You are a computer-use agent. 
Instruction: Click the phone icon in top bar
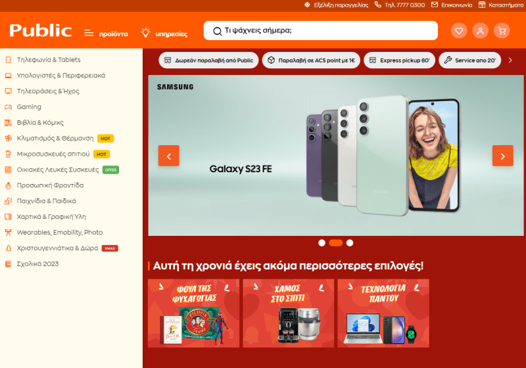[x=377, y=5]
